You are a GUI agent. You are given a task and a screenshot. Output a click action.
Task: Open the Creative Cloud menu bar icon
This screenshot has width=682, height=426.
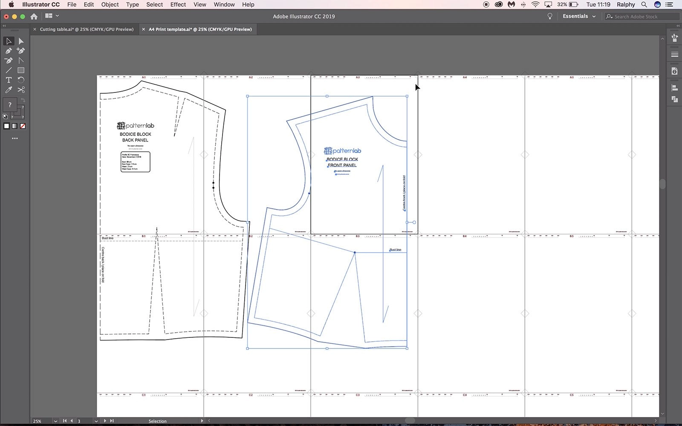(x=498, y=5)
